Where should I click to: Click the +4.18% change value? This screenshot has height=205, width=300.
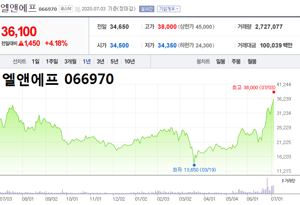coord(56,43)
